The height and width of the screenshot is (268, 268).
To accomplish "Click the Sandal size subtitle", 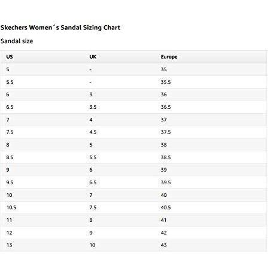I will (x=17, y=41).
